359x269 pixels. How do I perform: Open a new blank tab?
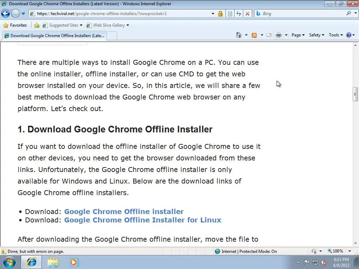point(112,36)
